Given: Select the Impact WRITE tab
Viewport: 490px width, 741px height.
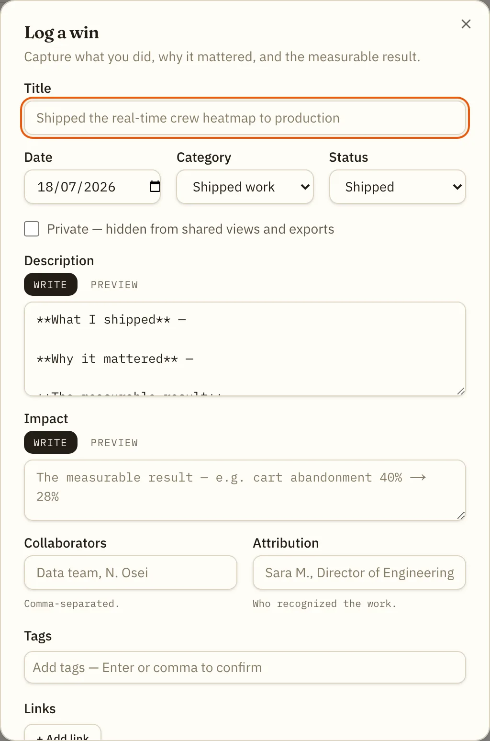Looking at the screenshot, I should coord(51,442).
